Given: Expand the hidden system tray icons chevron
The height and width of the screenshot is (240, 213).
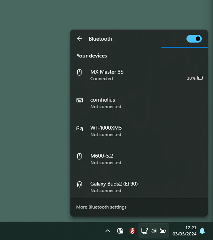Looking at the screenshot, I should pos(108,231).
